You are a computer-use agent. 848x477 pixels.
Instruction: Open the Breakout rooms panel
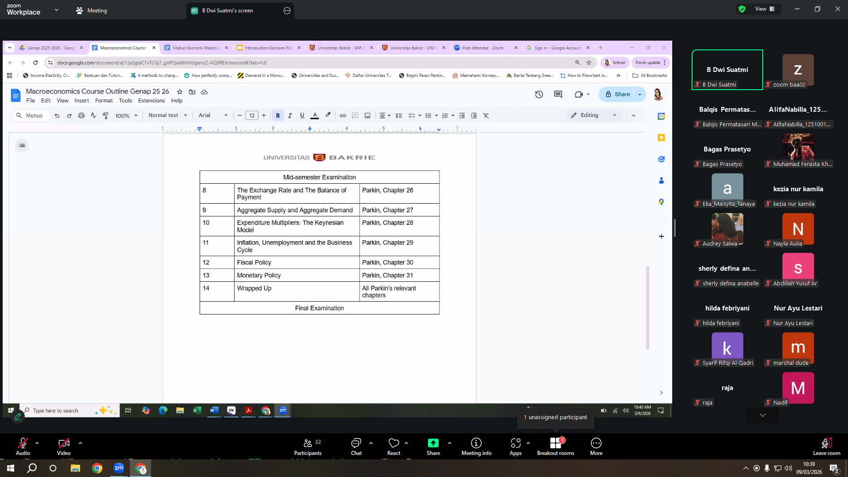click(x=556, y=447)
